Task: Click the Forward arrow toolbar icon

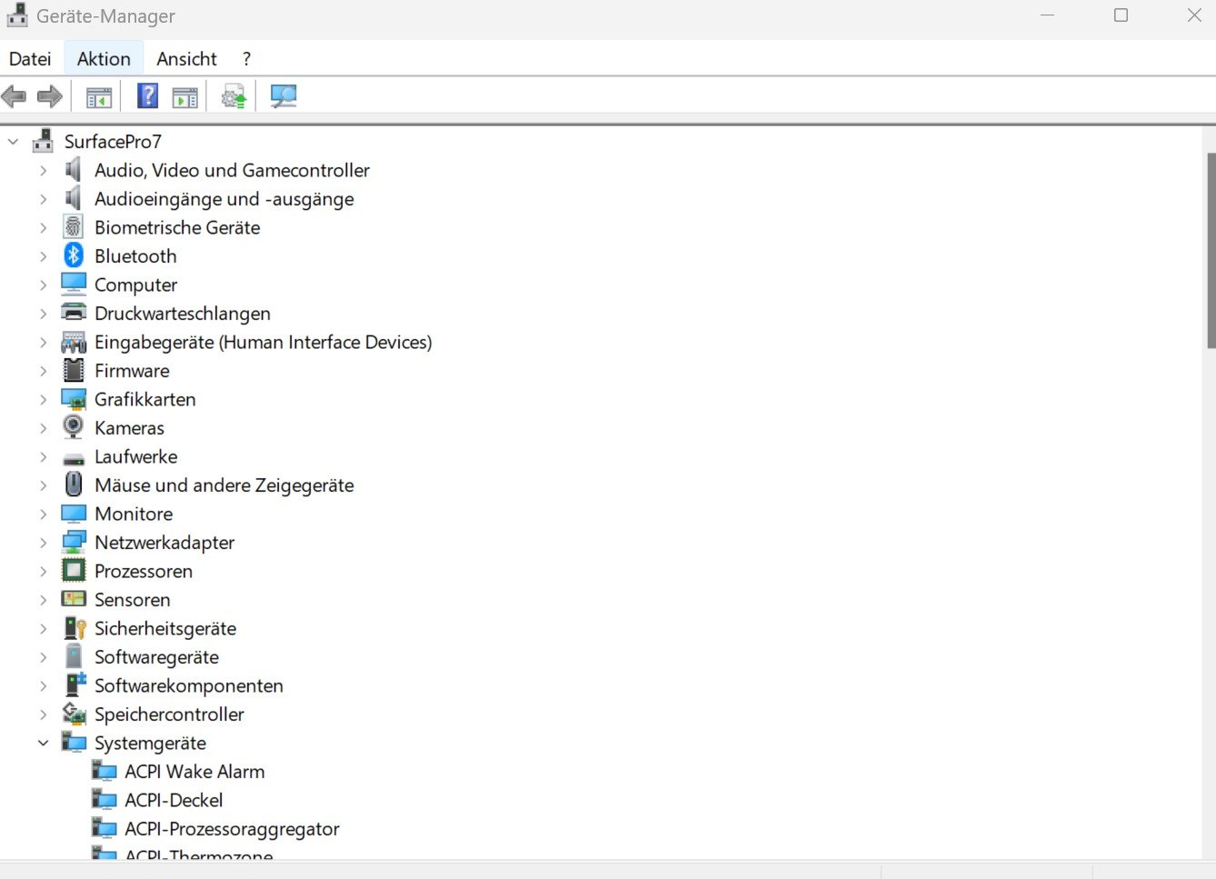Action: (49, 95)
